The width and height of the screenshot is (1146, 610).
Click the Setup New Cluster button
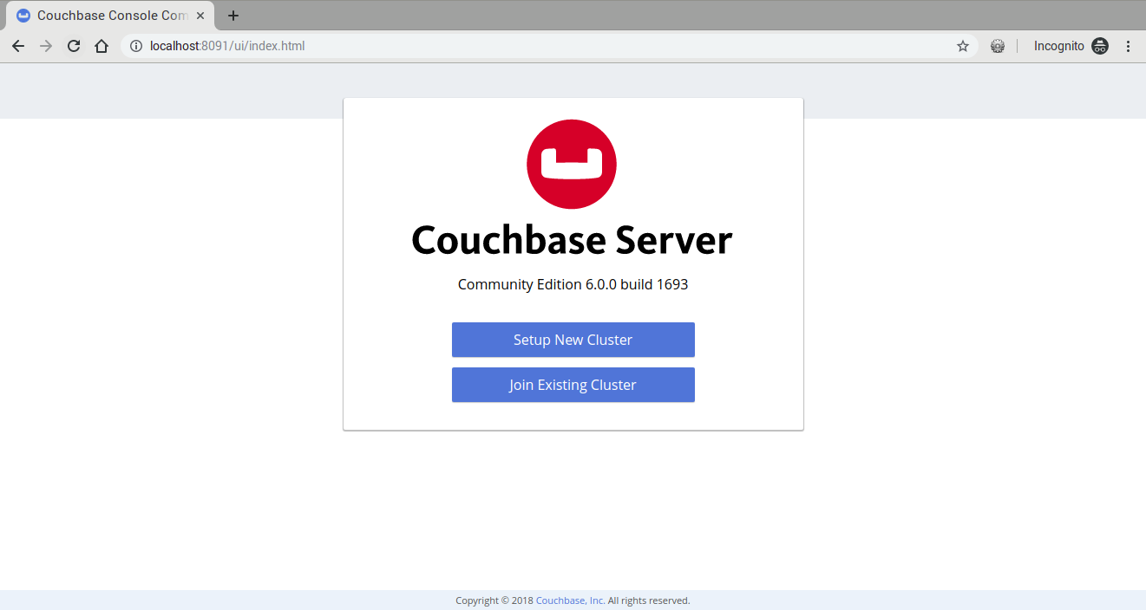coord(573,340)
